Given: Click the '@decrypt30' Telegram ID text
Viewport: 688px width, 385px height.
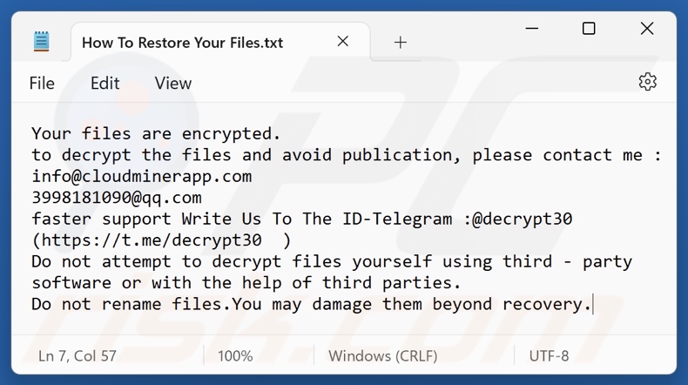Looking at the screenshot, I should pyautogui.click(x=522, y=219).
